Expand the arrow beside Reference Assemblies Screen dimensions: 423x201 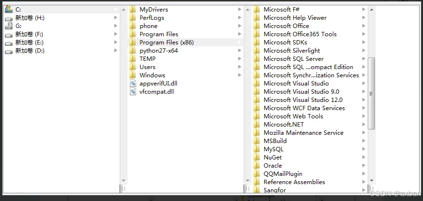[x=364, y=182]
